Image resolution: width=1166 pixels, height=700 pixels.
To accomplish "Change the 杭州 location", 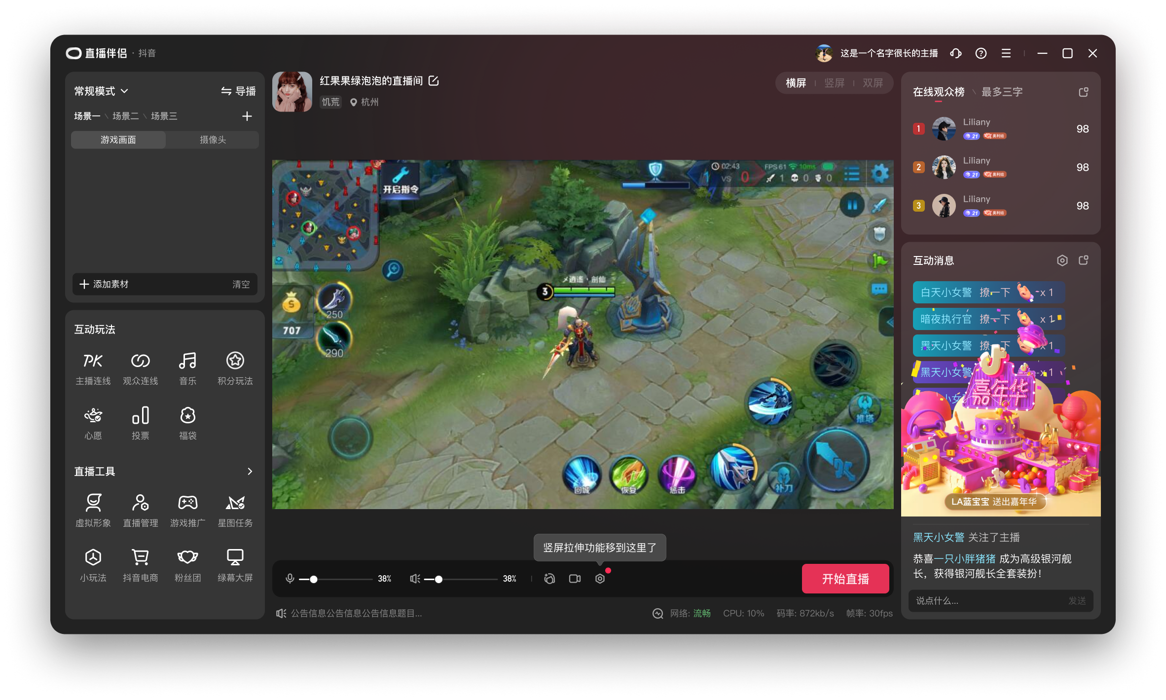I will [364, 102].
